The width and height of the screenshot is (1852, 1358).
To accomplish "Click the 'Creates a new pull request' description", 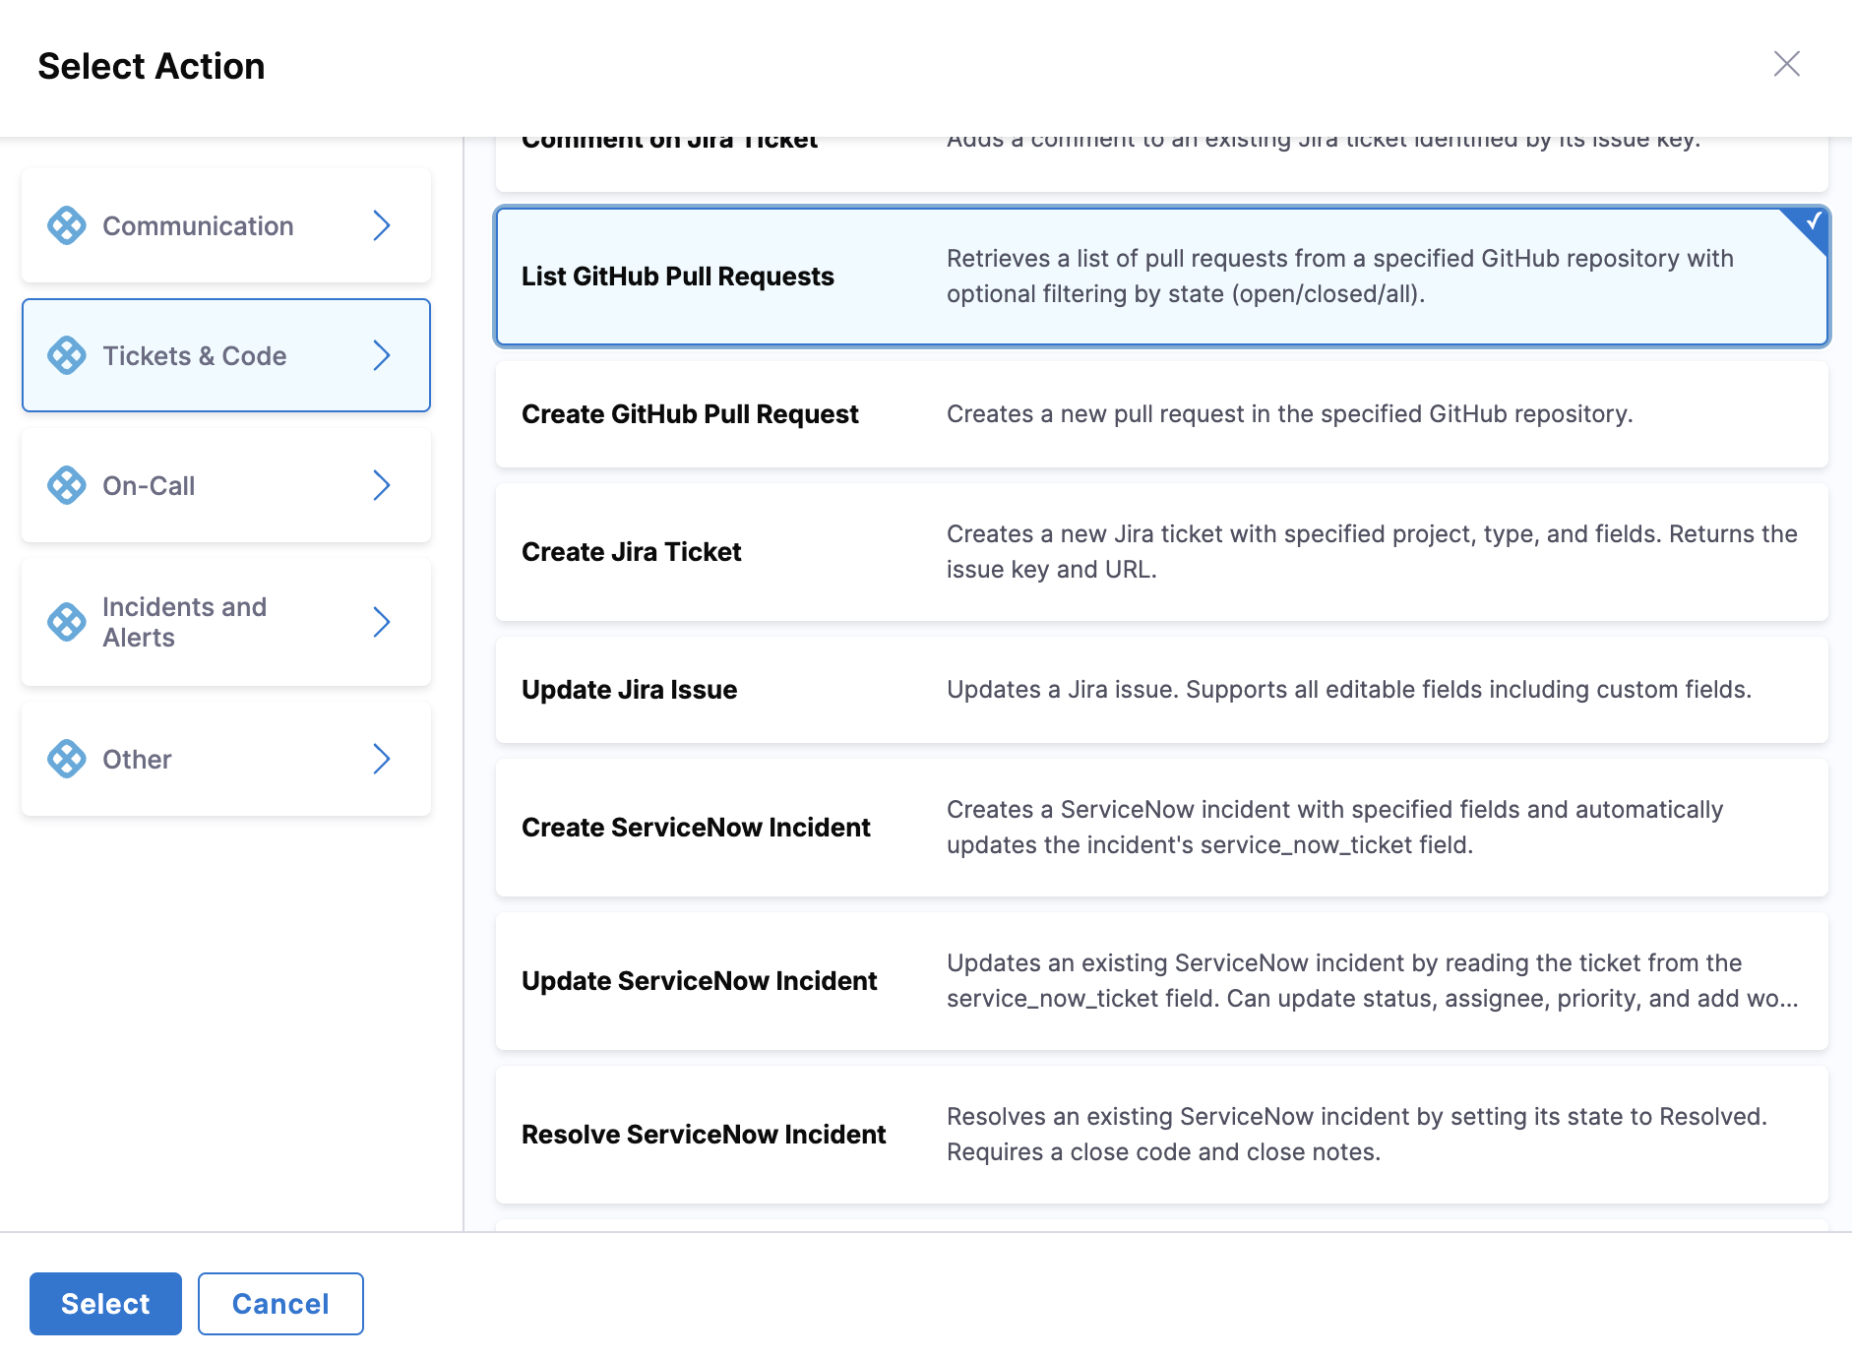I will coord(1290,414).
